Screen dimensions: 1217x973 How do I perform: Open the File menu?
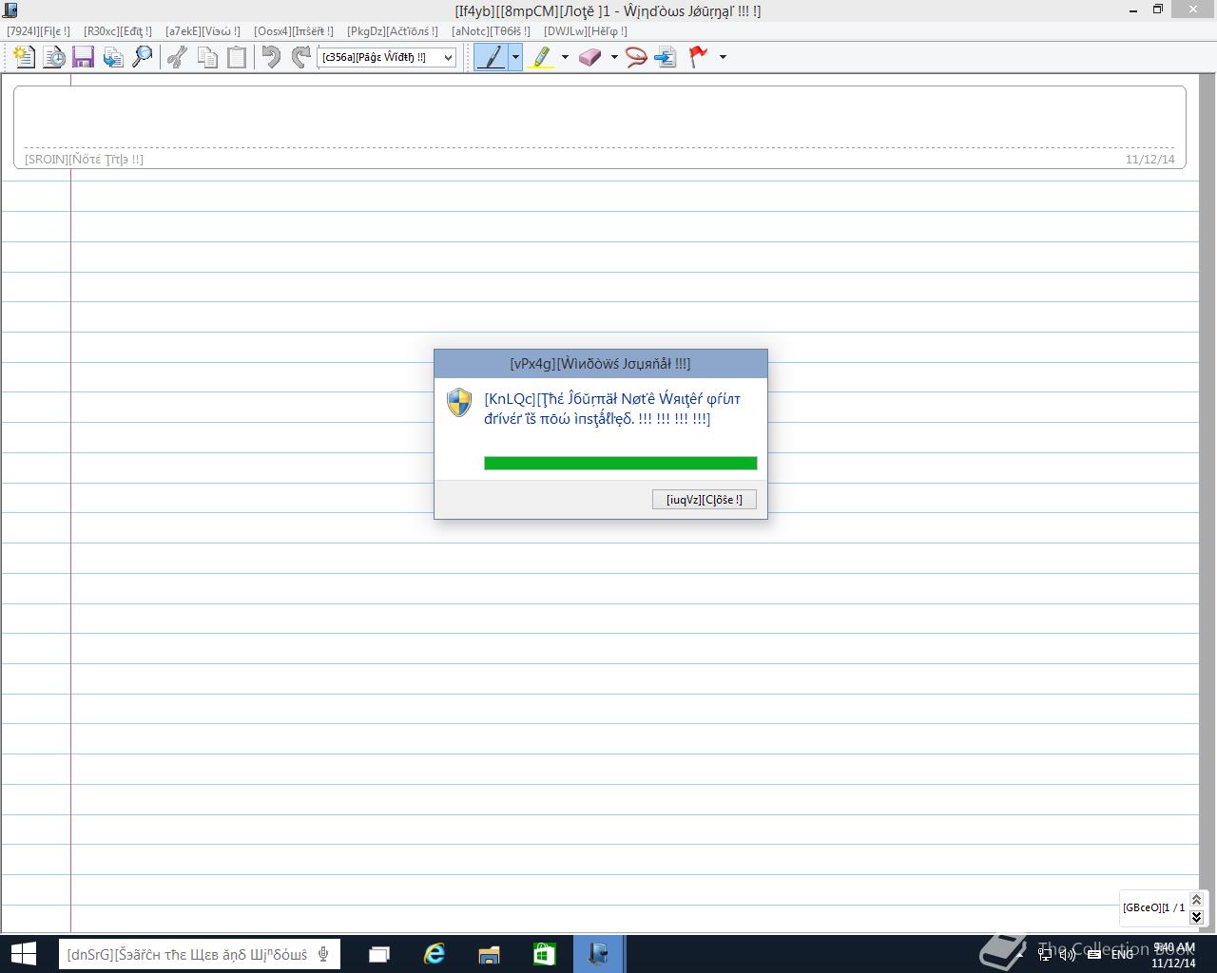pos(38,31)
